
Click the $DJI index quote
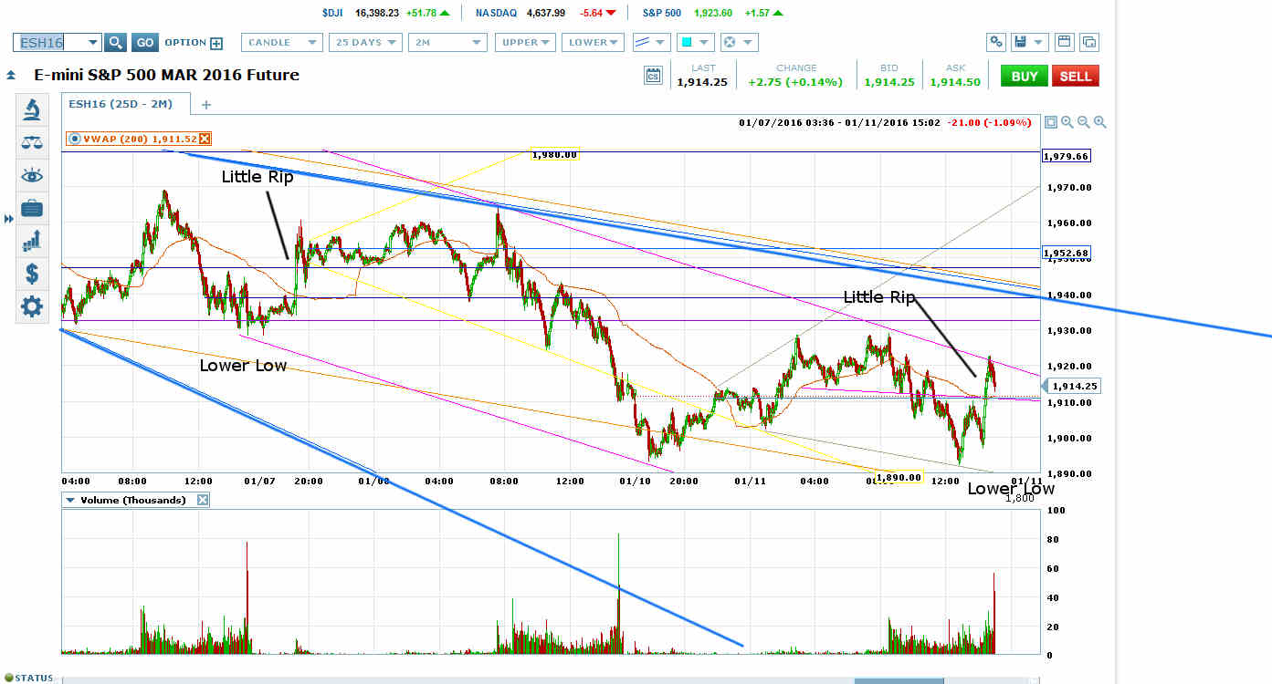(x=384, y=13)
